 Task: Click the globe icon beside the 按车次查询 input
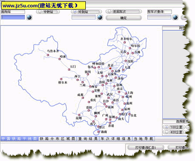pos(175,17)
